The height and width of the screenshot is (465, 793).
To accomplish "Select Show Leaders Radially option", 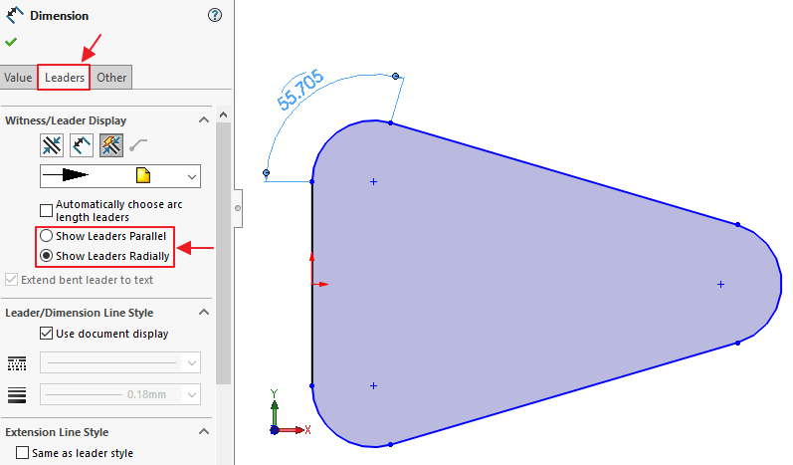I will point(46,256).
